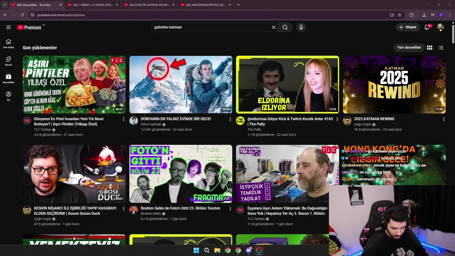
Task: Open new browser tab
Action: [238, 5]
